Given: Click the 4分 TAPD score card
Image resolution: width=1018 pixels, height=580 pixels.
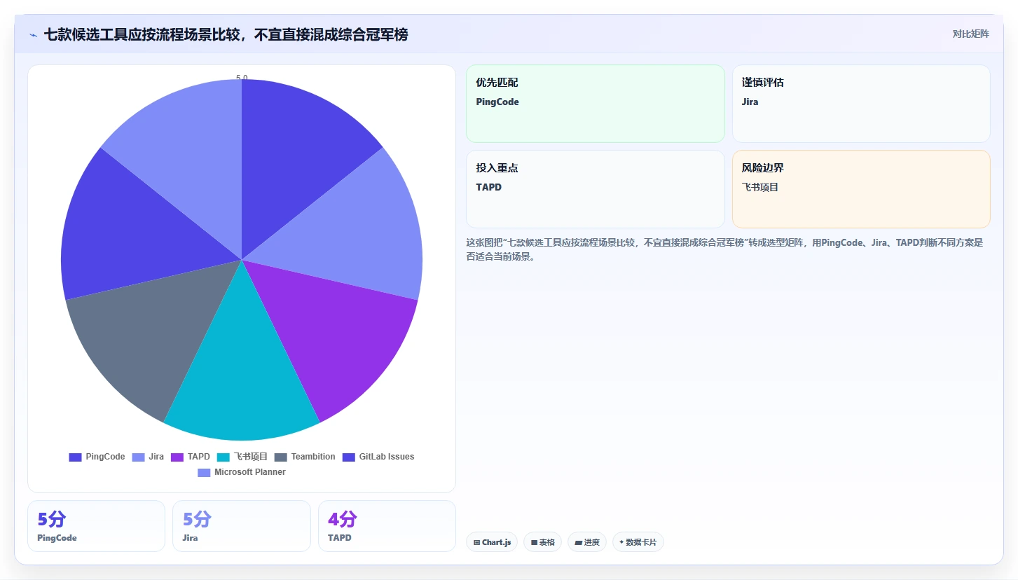Looking at the screenshot, I should [387, 526].
